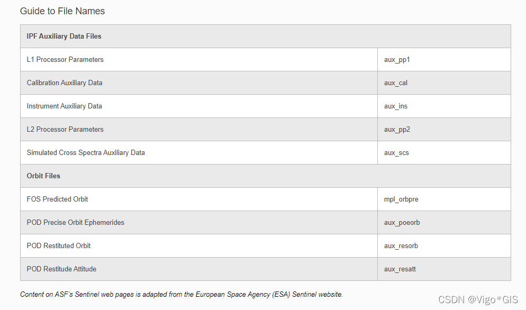Select the aux_pp1 file name cell
The image size is (526, 310).
(444, 59)
